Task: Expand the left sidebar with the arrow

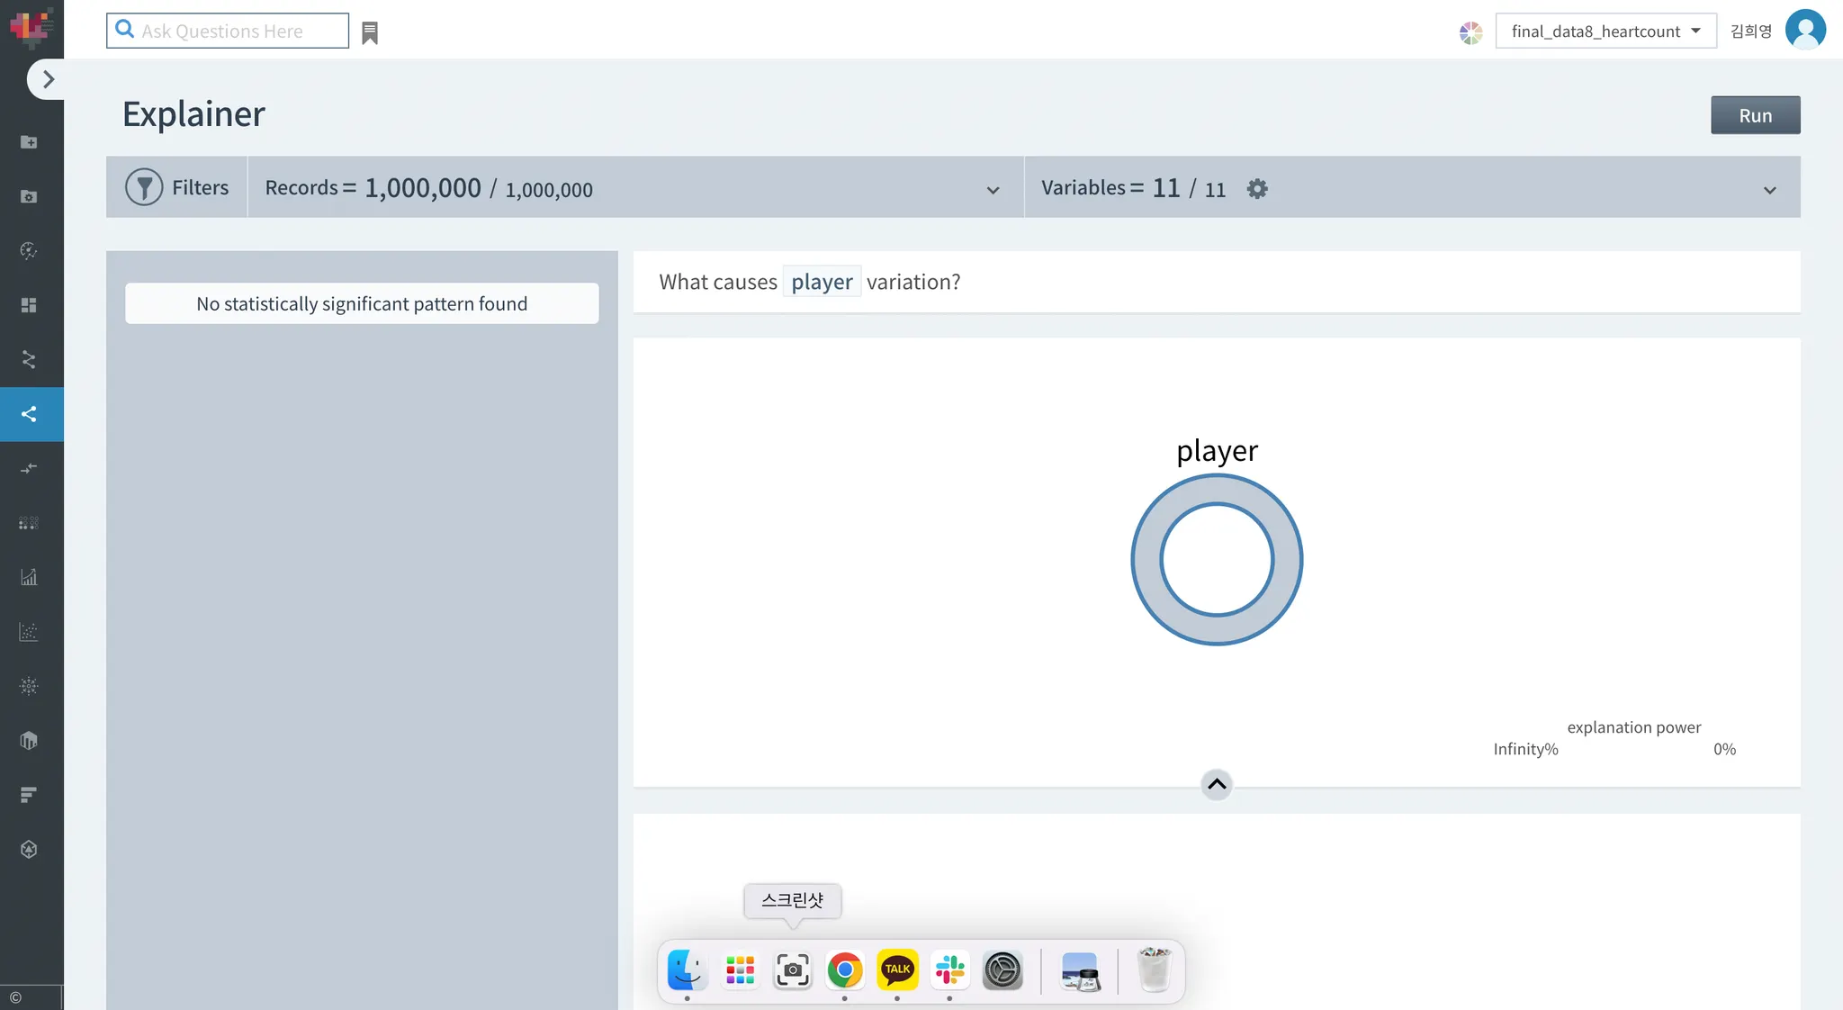Action: 47,79
